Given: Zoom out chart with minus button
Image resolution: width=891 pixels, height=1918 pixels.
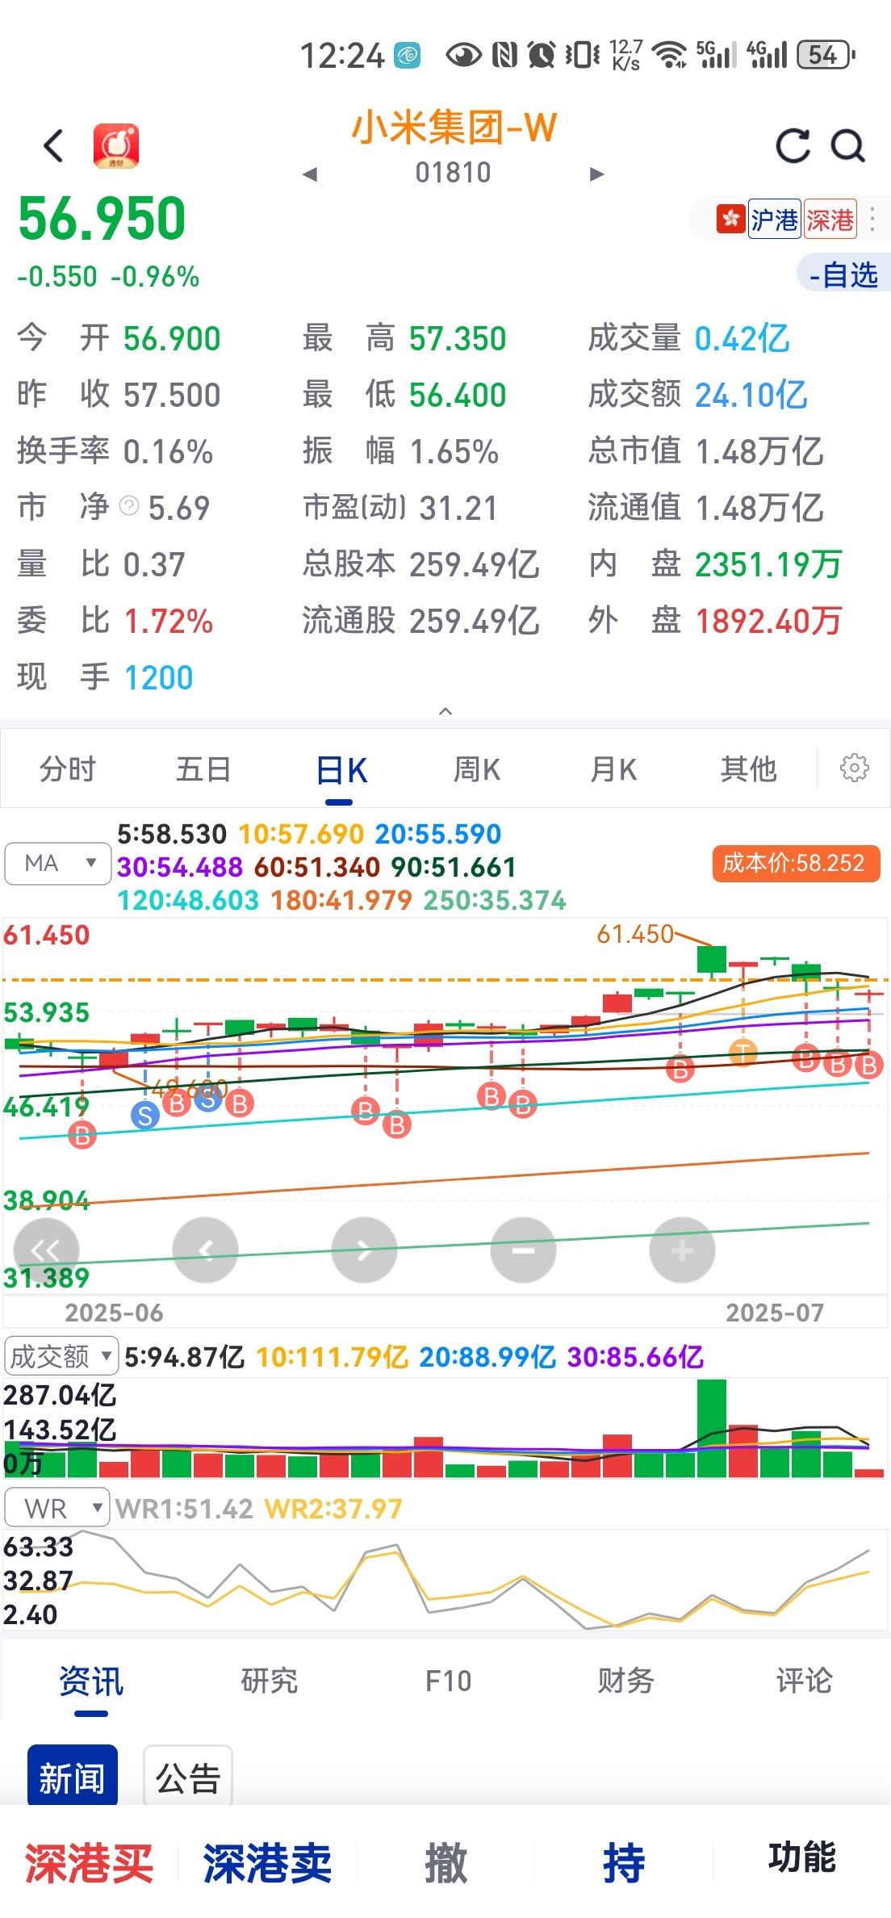Looking at the screenshot, I should 524,1250.
